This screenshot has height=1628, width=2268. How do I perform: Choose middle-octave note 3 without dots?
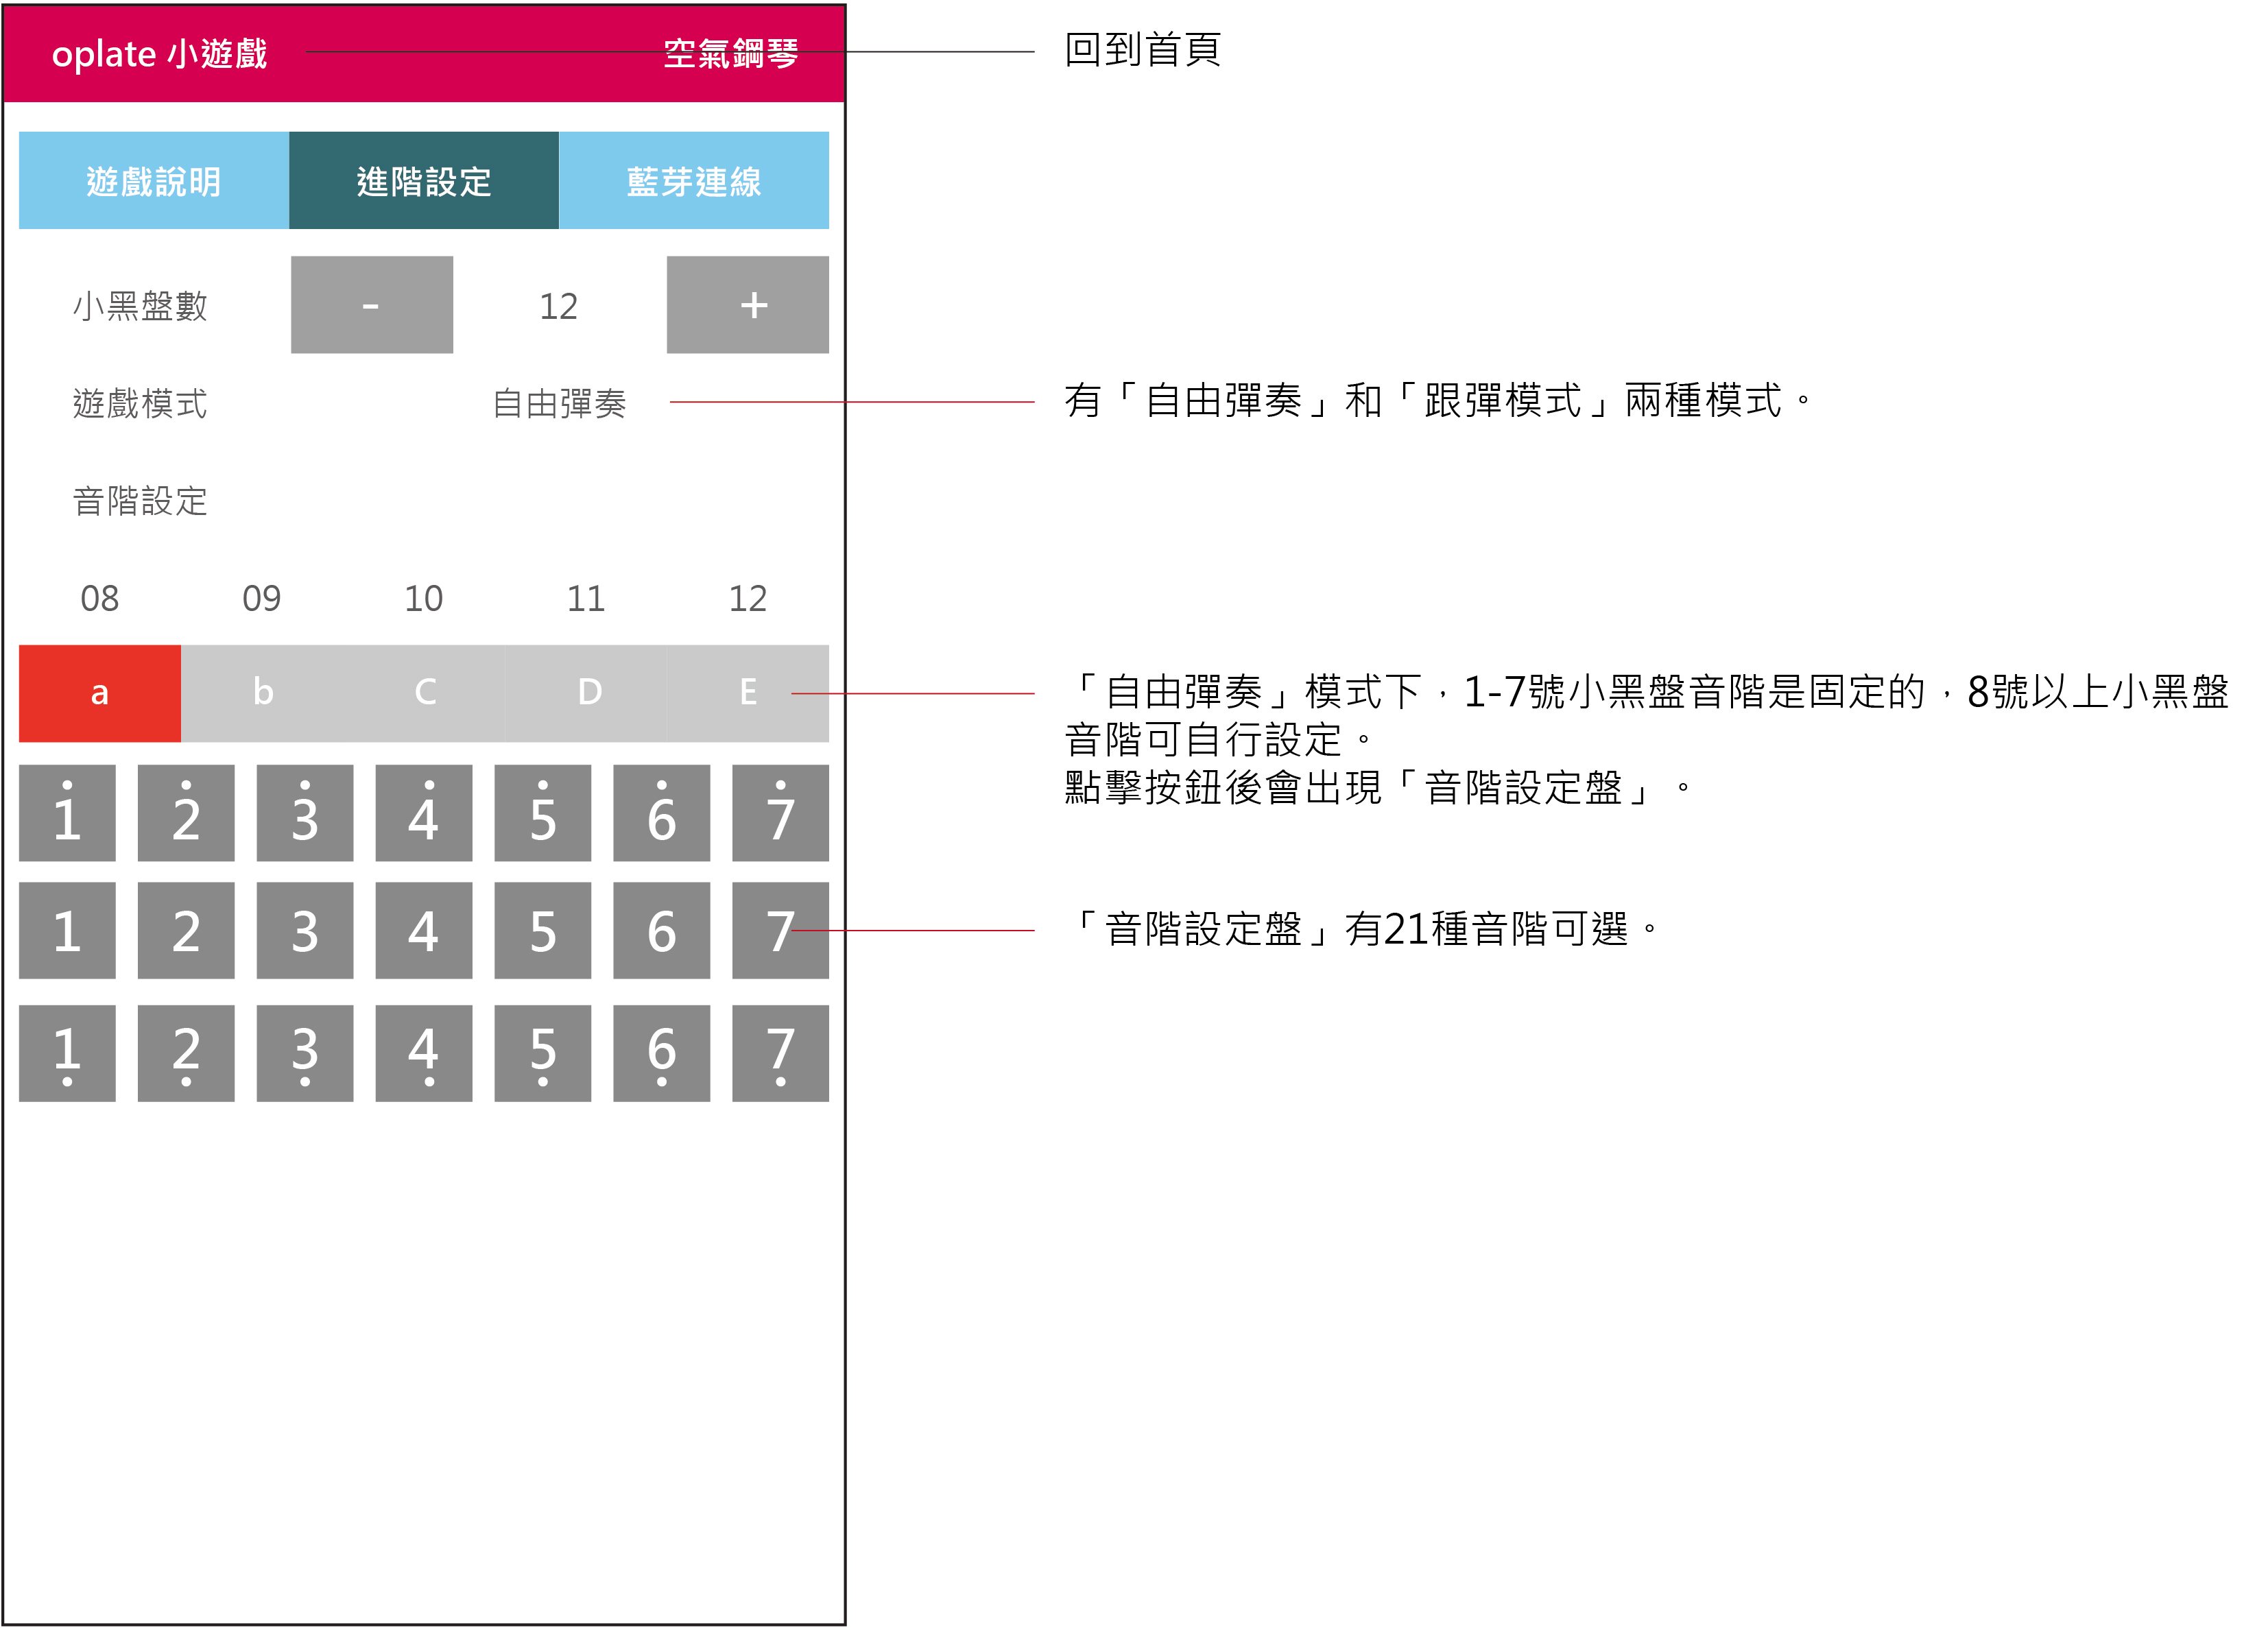pos(304,931)
